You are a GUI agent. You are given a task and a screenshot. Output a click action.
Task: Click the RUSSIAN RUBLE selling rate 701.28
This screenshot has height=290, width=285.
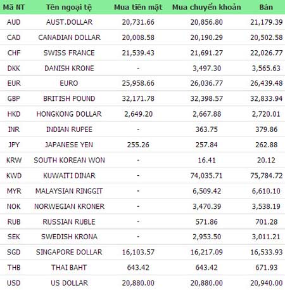point(267,222)
